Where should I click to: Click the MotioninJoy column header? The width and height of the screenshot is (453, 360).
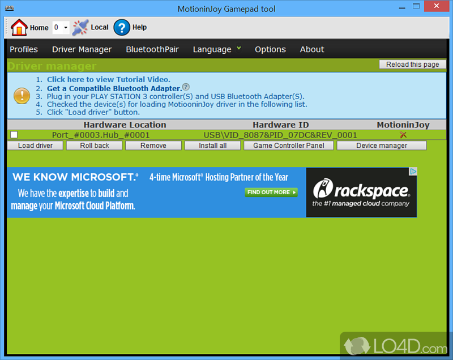(x=403, y=125)
